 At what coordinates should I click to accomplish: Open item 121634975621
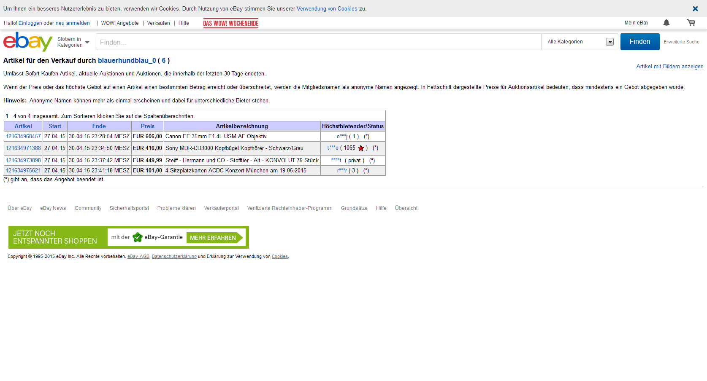pyautogui.click(x=23, y=171)
